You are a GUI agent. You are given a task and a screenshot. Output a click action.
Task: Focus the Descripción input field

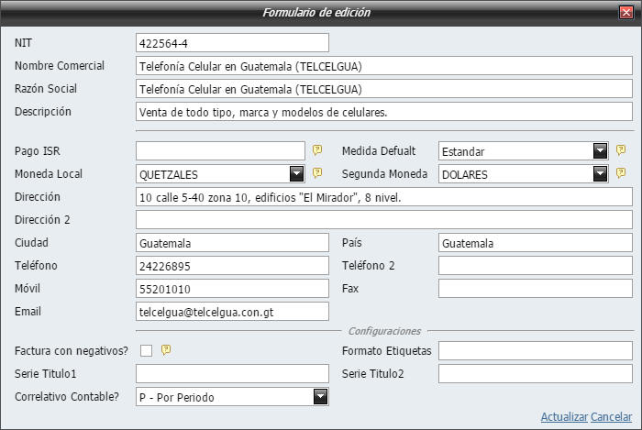[x=384, y=112]
